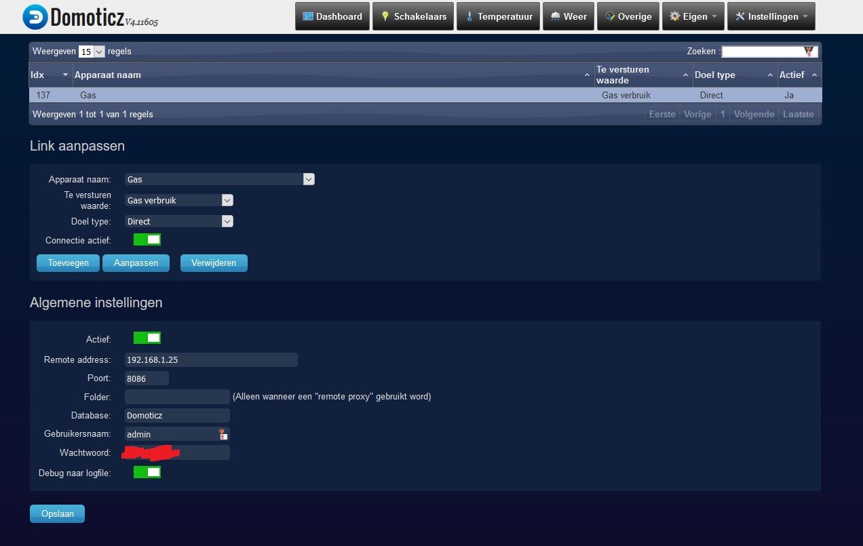863x546 pixels.
Task: Click the Aanpassen button
Action: click(136, 263)
